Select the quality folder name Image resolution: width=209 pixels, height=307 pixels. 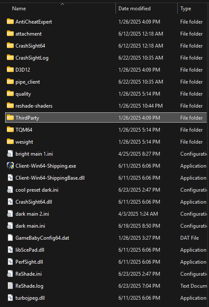[23, 94]
